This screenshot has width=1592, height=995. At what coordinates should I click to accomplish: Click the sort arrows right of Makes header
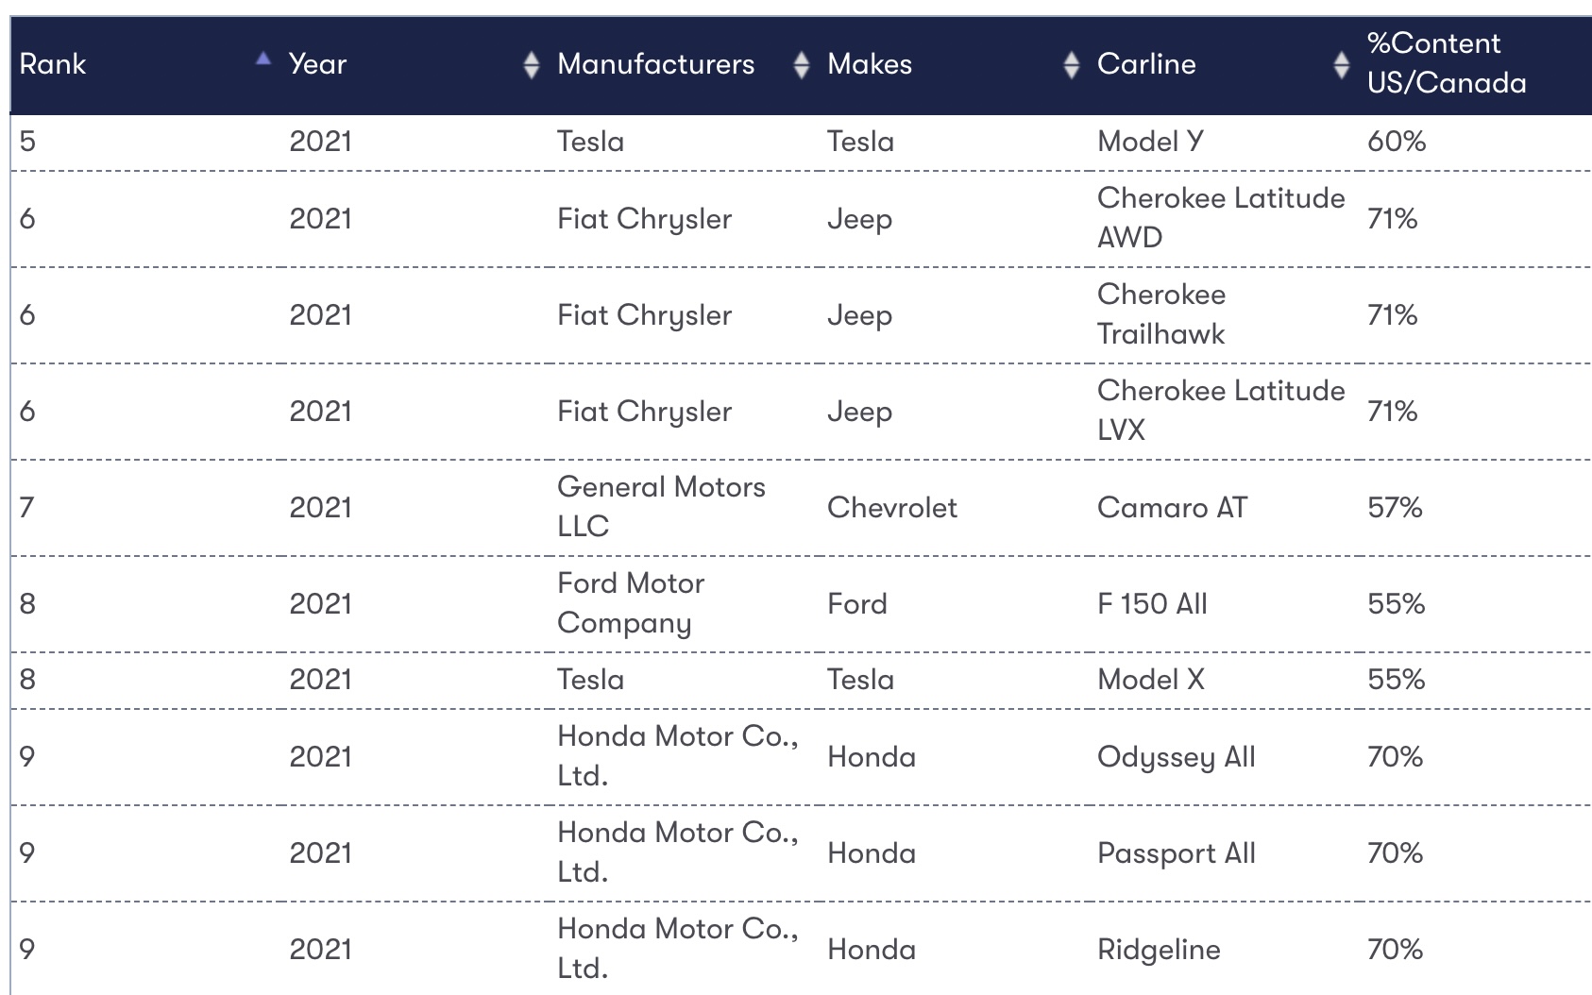1071,64
